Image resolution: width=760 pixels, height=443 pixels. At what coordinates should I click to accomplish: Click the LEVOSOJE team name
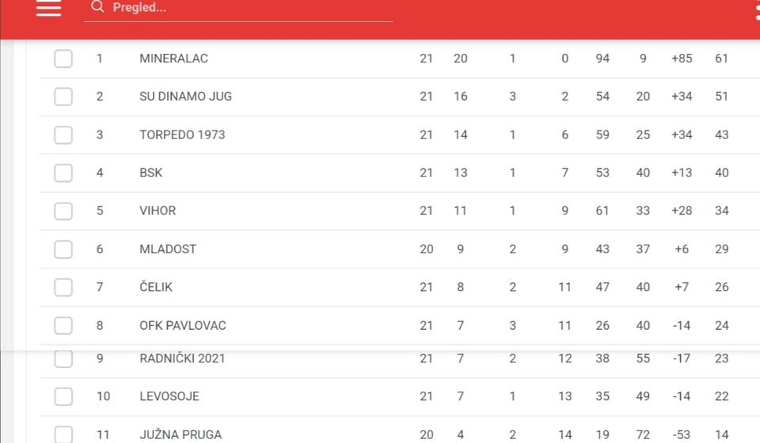tap(169, 396)
